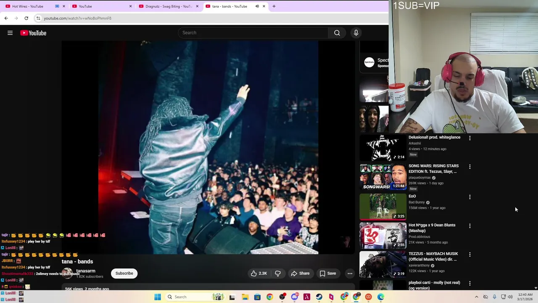Focus the YouTube search field
This screenshot has width=538, height=303.
pos(253,33)
